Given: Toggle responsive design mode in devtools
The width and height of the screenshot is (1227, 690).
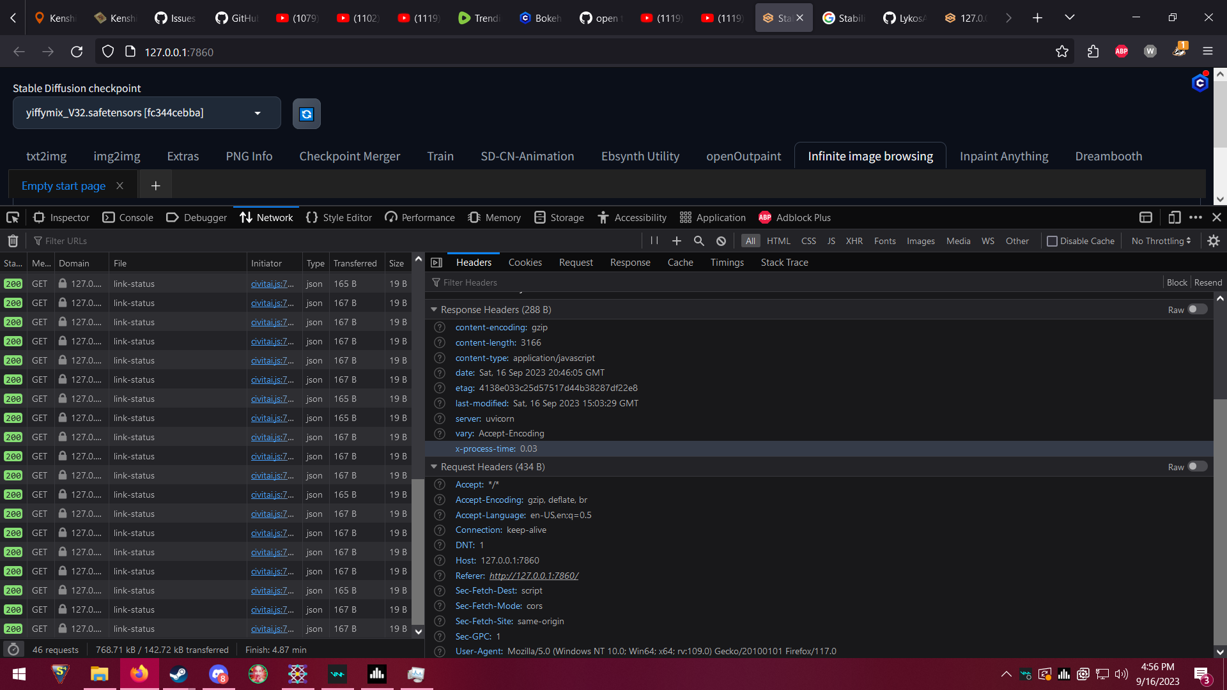Looking at the screenshot, I should coord(1175,217).
